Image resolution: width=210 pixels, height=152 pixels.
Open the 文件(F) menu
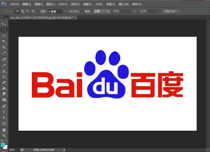pos(14,4)
